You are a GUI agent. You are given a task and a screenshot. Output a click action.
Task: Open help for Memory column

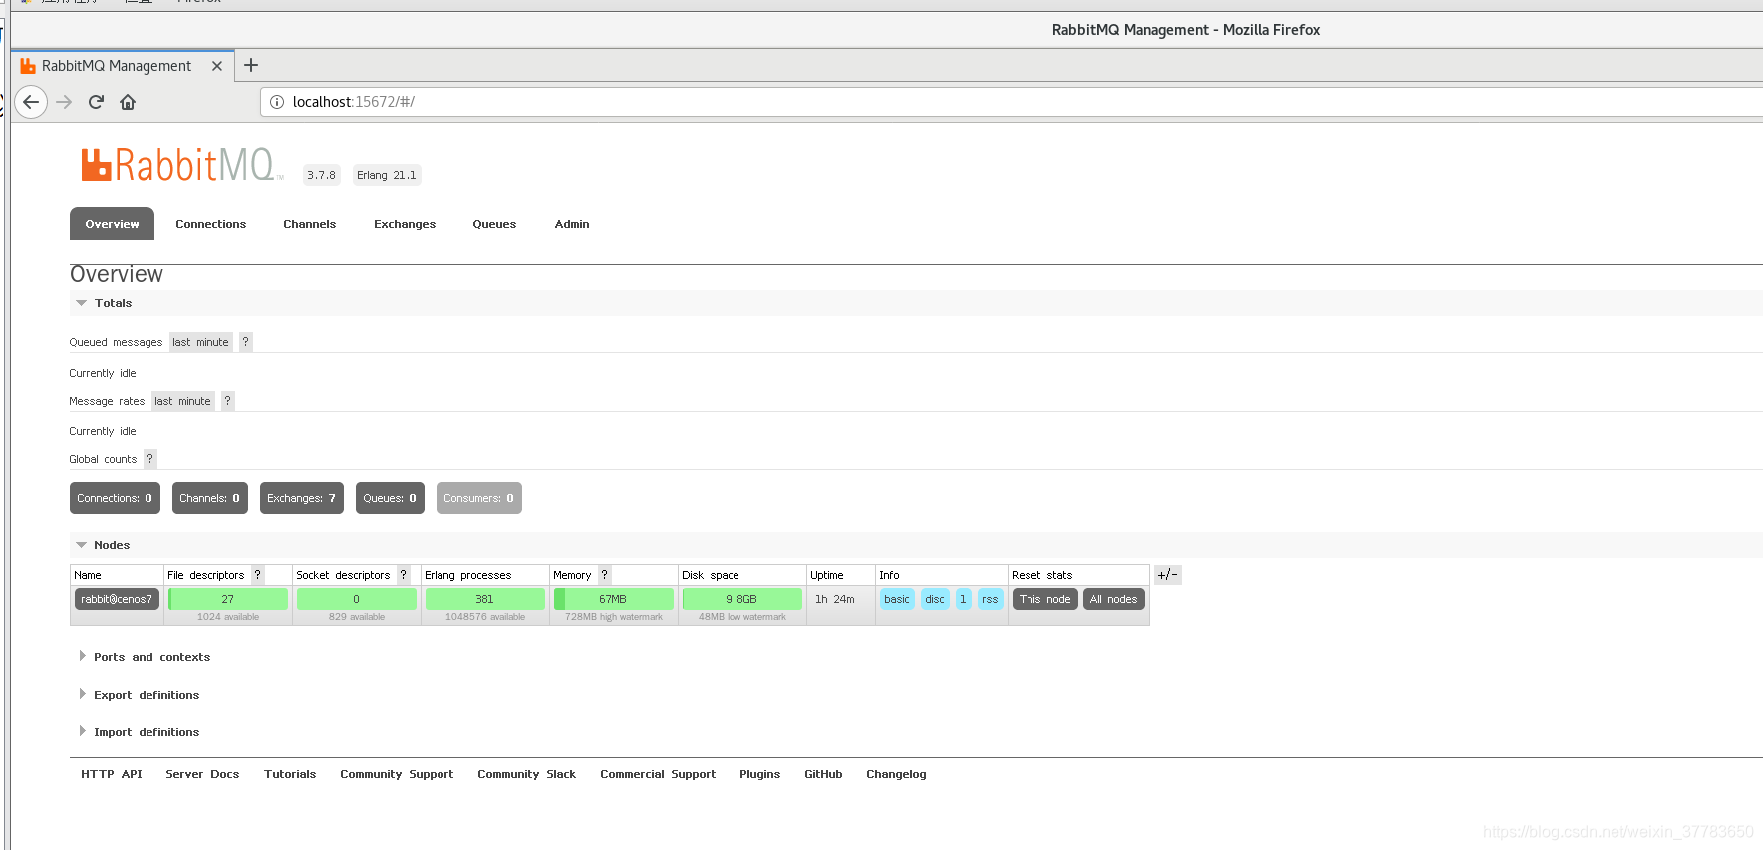click(605, 575)
